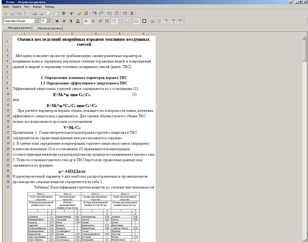The image size is (308, 242).
Task: Click the open folder icon
Action: pos(5,13)
